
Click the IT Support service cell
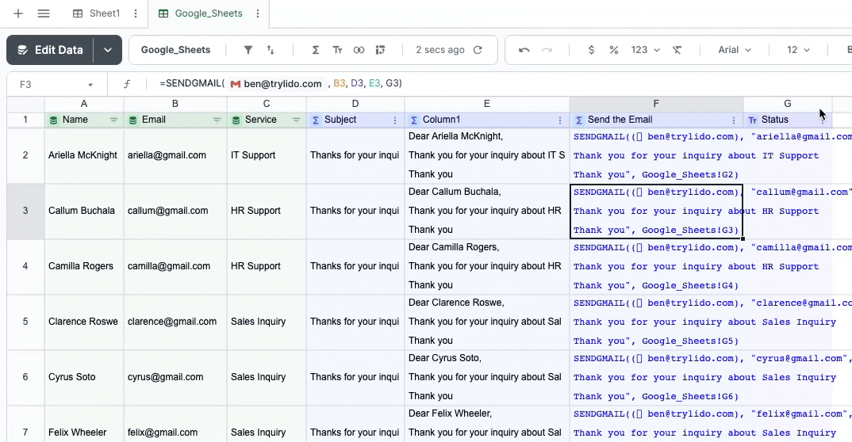(267, 155)
